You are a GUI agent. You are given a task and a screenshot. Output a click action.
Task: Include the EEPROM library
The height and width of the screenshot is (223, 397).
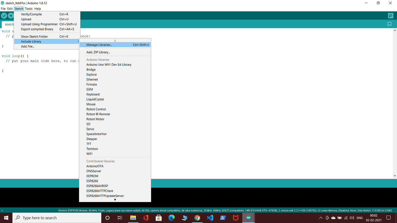click(115, 176)
